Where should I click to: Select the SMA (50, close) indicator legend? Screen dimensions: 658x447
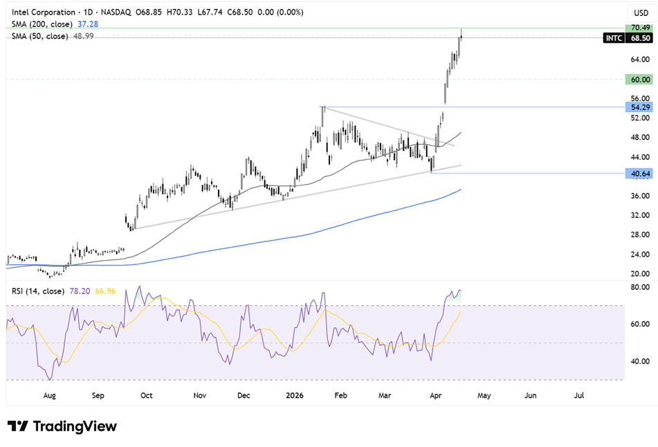tap(39, 36)
